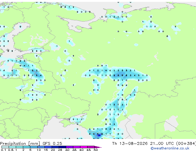Click the 5–10 mm legend swatch
Screen dimensions: 196x151
(x=34, y=147)
